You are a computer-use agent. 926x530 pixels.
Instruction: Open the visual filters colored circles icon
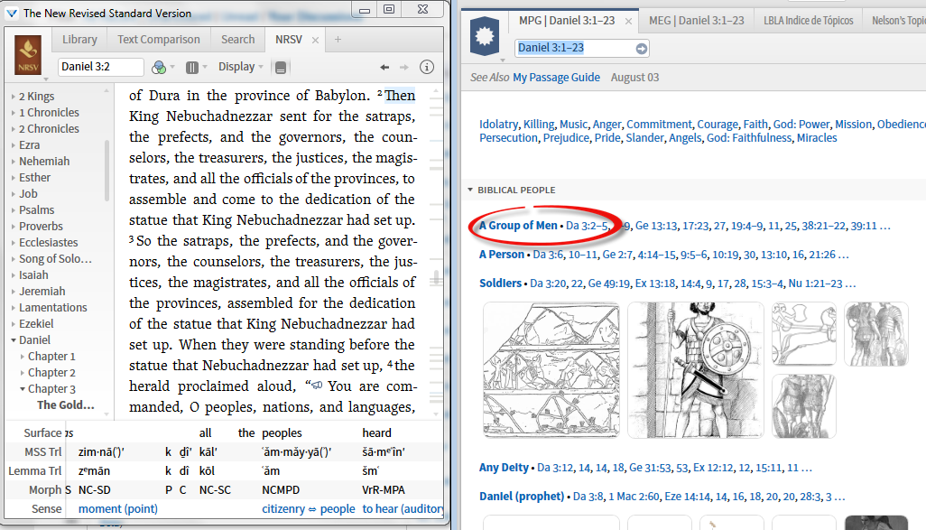158,68
